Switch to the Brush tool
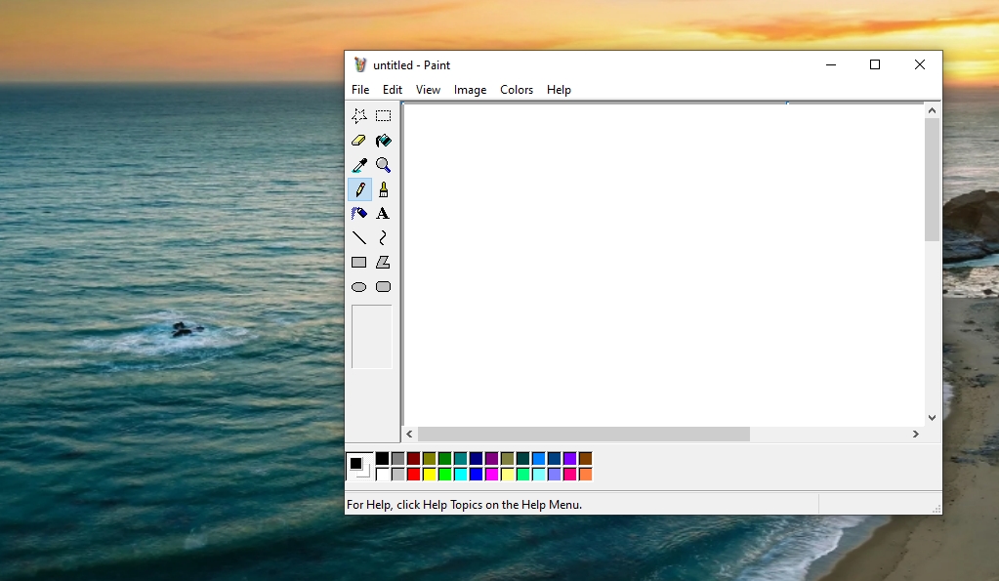The width and height of the screenshot is (999, 581). tap(383, 189)
